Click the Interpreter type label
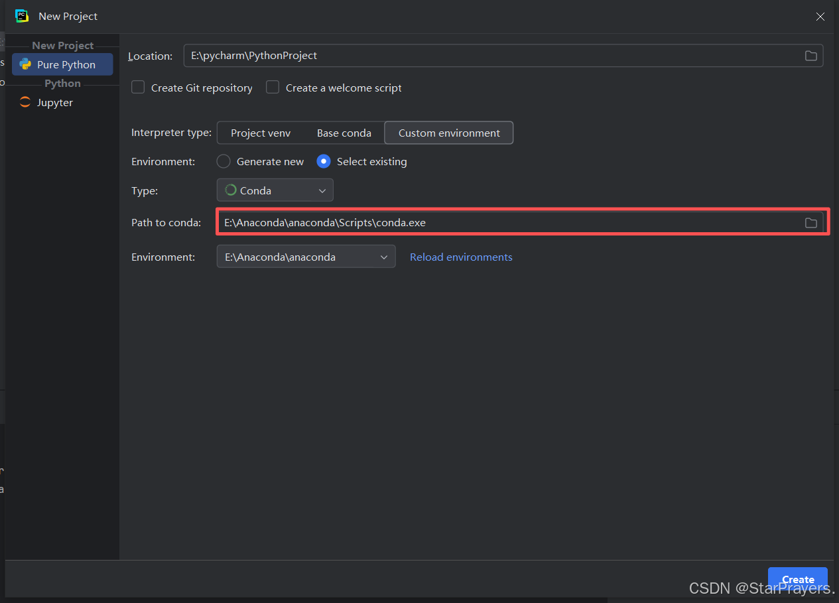 (x=171, y=133)
